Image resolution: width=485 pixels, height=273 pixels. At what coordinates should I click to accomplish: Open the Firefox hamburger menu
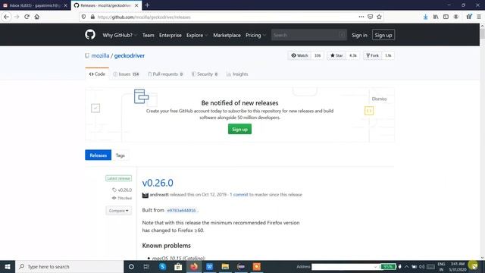478,17
